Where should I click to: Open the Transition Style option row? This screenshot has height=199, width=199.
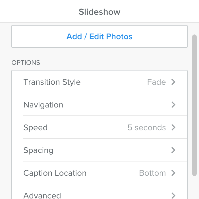click(52, 82)
